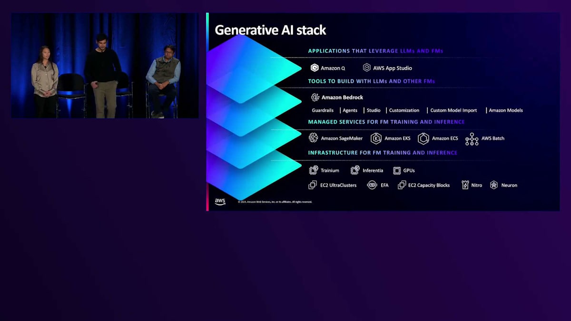Click the EC2 UltraClusters icon
571x321 pixels.
(x=313, y=185)
